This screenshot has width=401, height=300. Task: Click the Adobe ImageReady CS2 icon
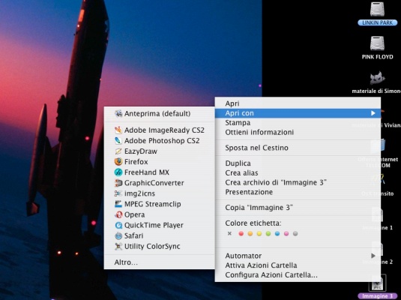coord(118,130)
